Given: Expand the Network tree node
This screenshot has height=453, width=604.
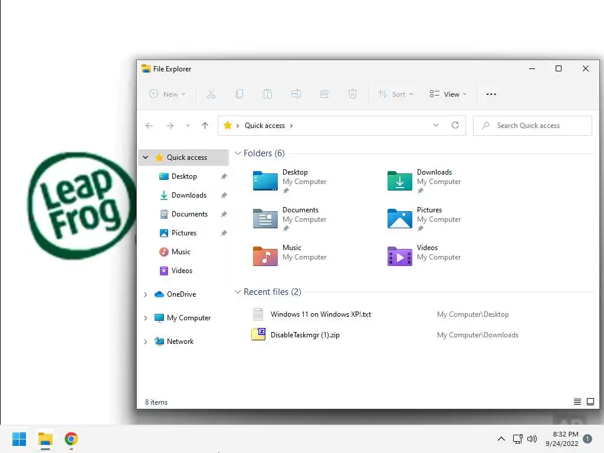Looking at the screenshot, I should click(145, 342).
